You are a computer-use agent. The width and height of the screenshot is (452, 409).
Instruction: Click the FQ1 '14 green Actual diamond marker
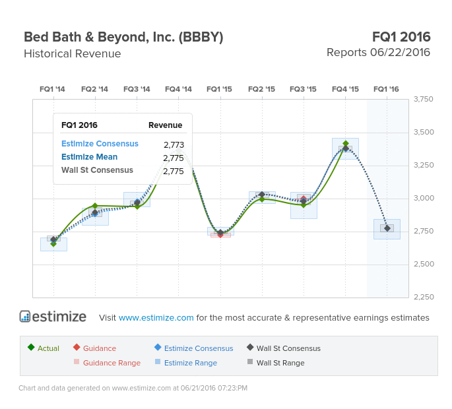[53, 244]
